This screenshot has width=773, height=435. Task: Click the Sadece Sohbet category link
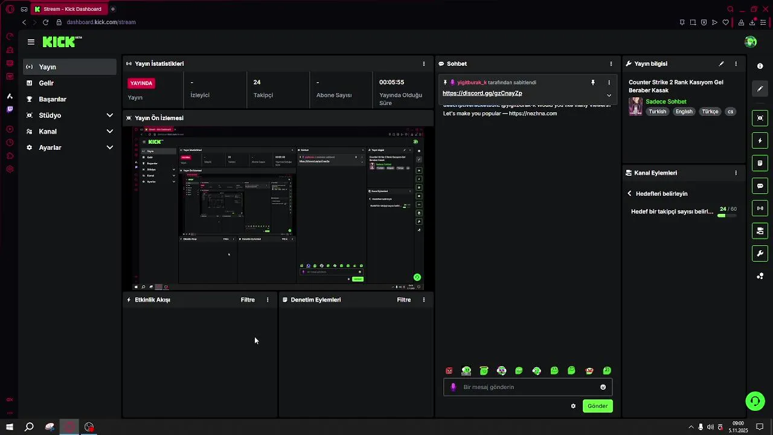[x=666, y=101]
